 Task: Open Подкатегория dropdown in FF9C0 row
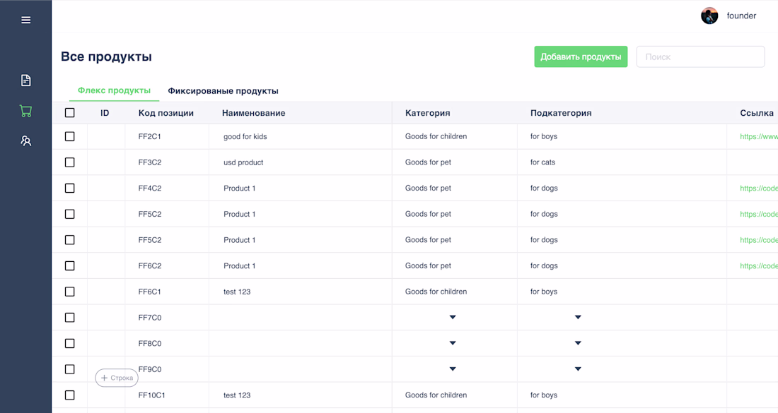tap(578, 369)
